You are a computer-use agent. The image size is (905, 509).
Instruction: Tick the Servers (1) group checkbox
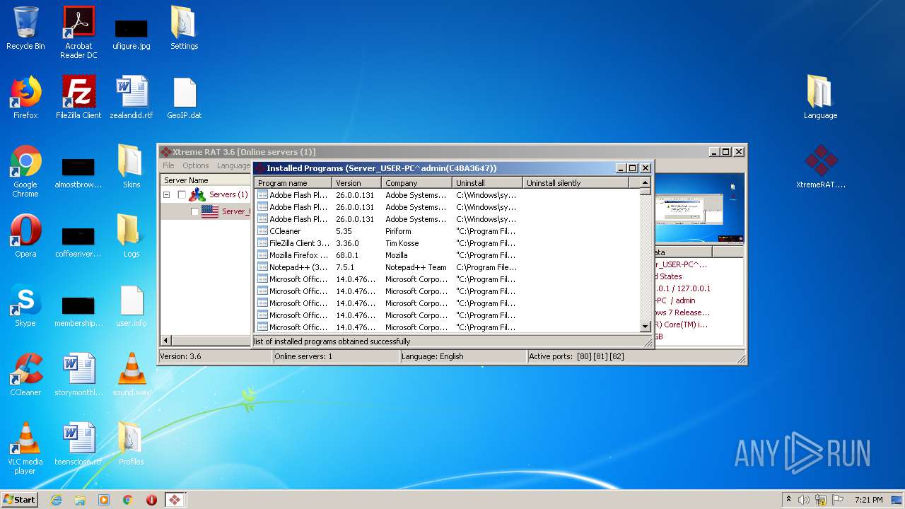pos(182,194)
